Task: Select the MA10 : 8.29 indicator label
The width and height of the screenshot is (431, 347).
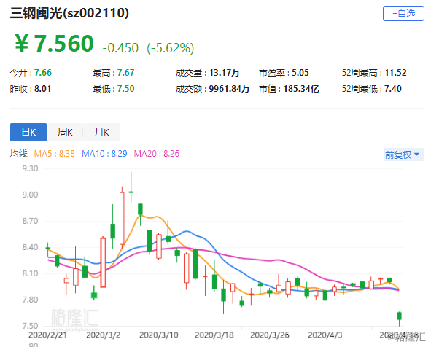Action: click(104, 153)
